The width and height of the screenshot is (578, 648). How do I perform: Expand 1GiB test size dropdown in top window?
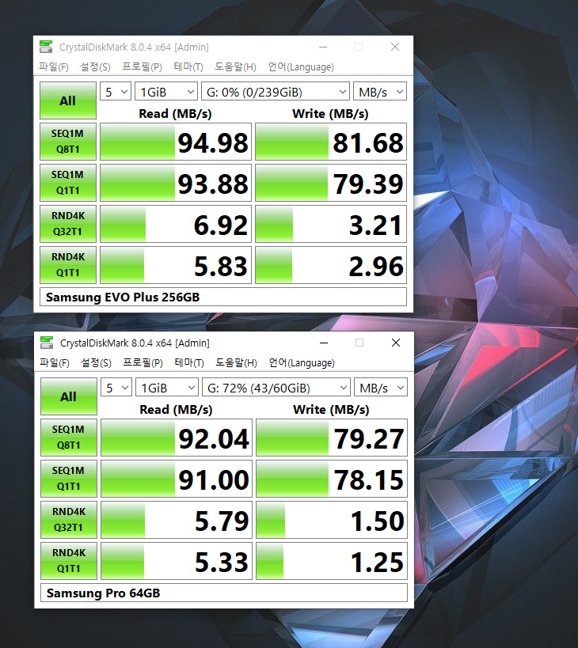pos(166,91)
